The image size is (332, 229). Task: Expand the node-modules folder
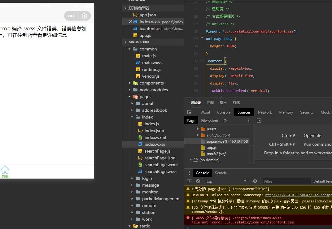pos(129,90)
